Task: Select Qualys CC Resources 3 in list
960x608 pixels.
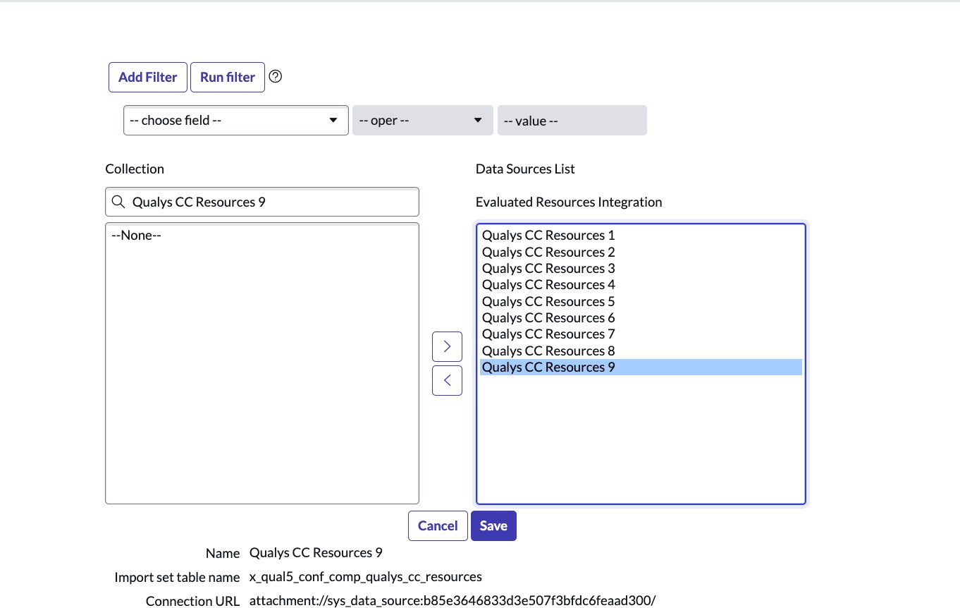Action: tap(641, 268)
